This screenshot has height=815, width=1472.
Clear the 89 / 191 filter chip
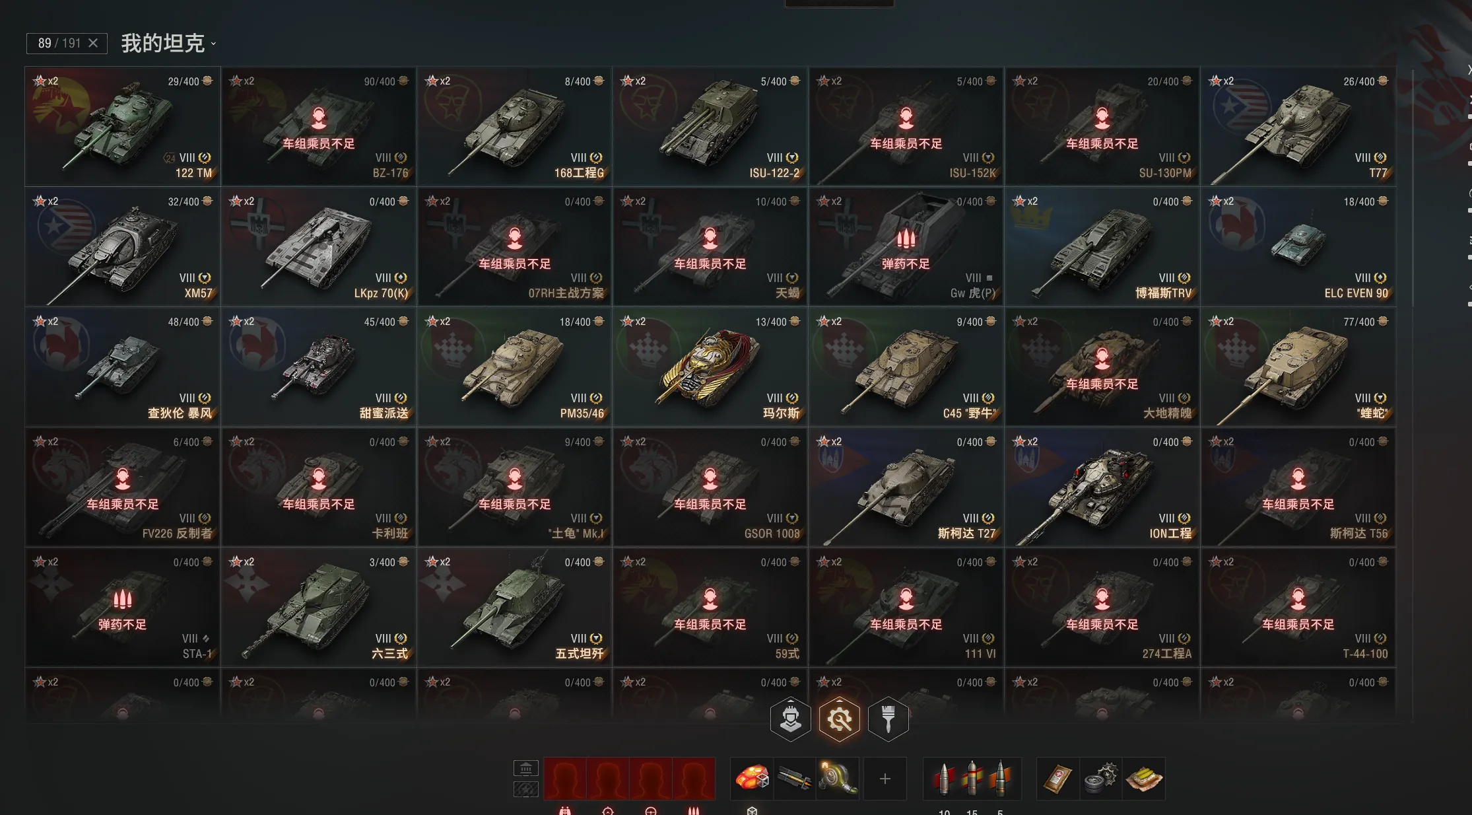pos(93,43)
